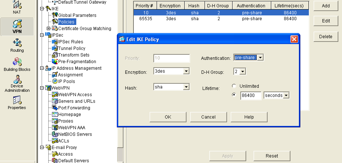Image resolution: width=342 pixels, height=163 pixels.
Task: Select the Unlimited lifetime radio button
Action: (234, 86)
